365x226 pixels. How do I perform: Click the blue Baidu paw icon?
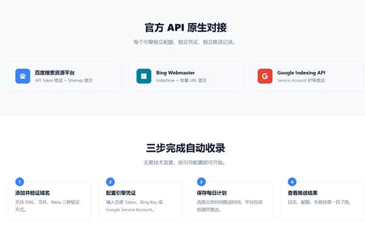tap(23, 76)
